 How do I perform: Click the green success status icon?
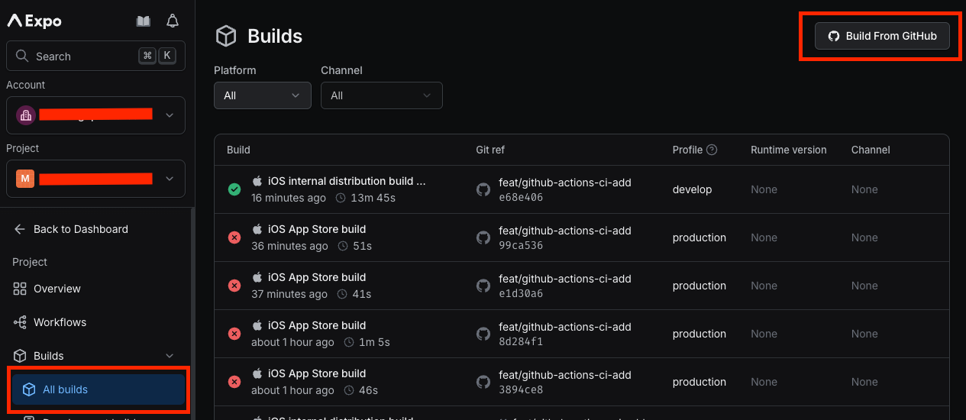coord(234,189)
